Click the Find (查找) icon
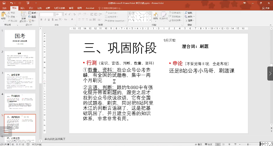 [x=186, y=13]
